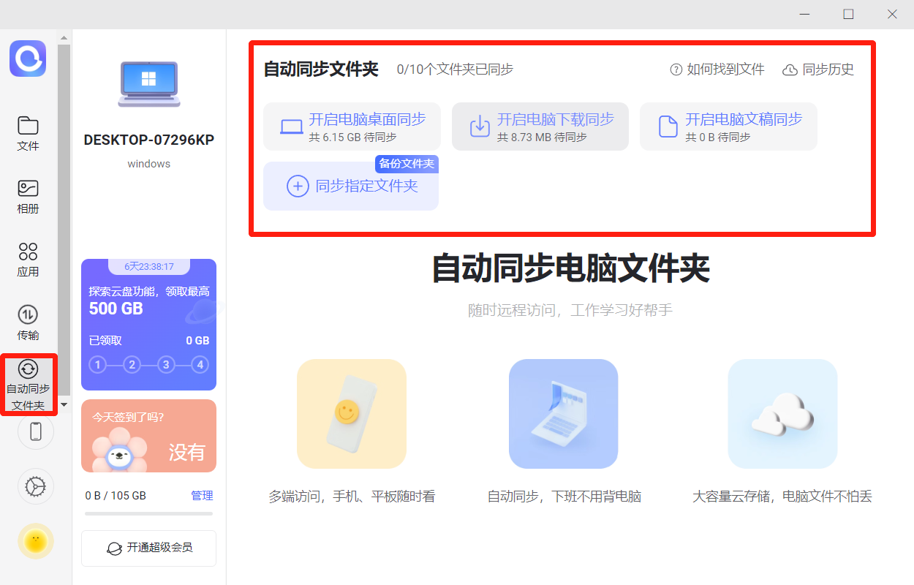Click step 3 circle in reward progress
The image size is (914, 585).
pos(166,365)
